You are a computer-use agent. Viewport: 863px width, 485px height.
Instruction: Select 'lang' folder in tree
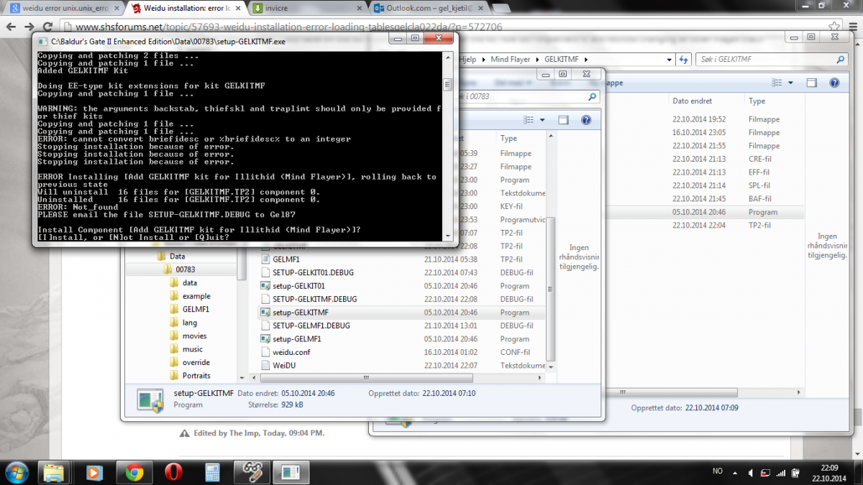point(190,323)
